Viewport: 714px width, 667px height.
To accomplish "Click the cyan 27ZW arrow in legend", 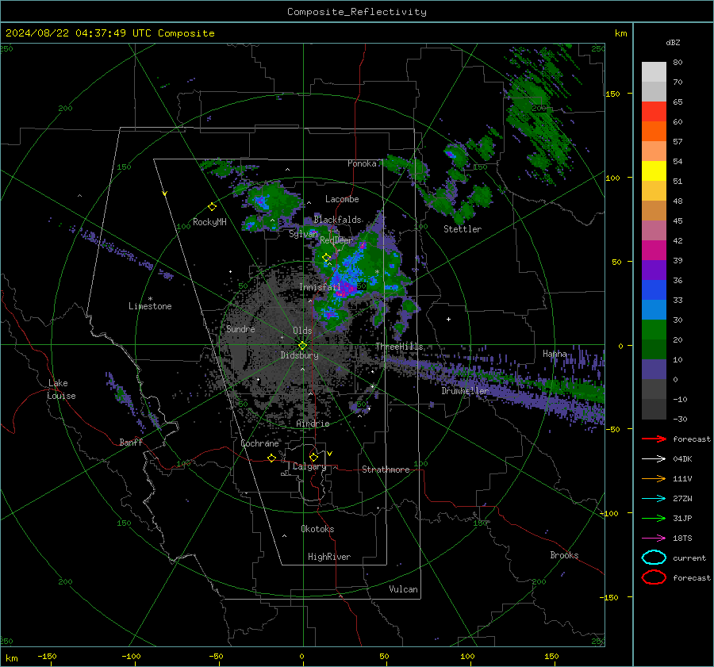I will pos(654,498).
